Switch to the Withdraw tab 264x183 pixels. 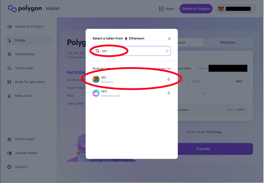(228, 42)
